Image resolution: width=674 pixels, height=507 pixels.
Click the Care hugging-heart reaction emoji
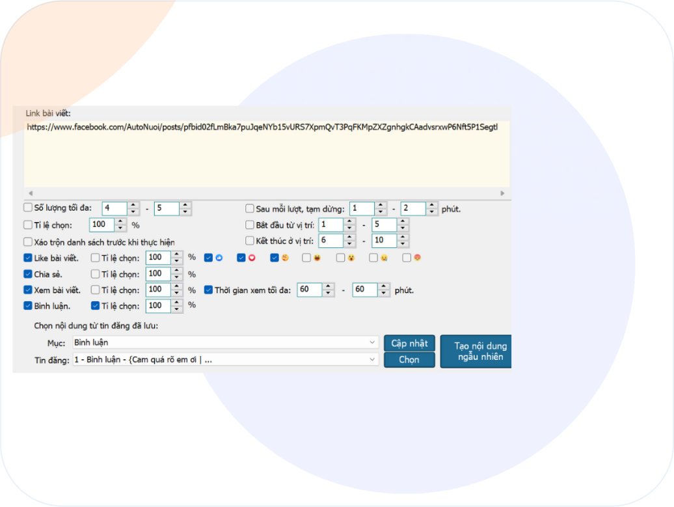285,258
